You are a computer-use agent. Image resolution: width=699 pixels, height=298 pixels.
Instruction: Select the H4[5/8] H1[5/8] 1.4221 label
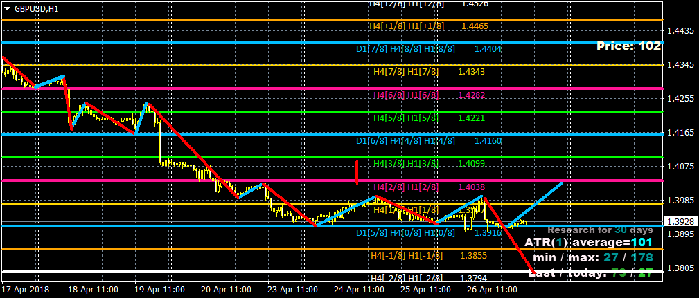click(429, 118)
